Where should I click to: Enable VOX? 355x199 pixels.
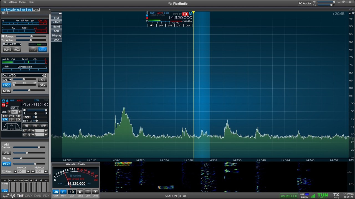coord(6,153)
